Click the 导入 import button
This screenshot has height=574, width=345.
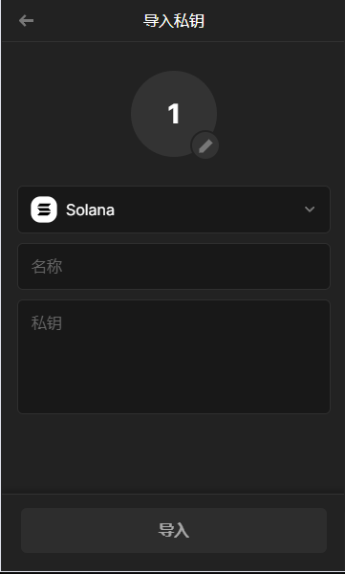click(x=174, y=530)
